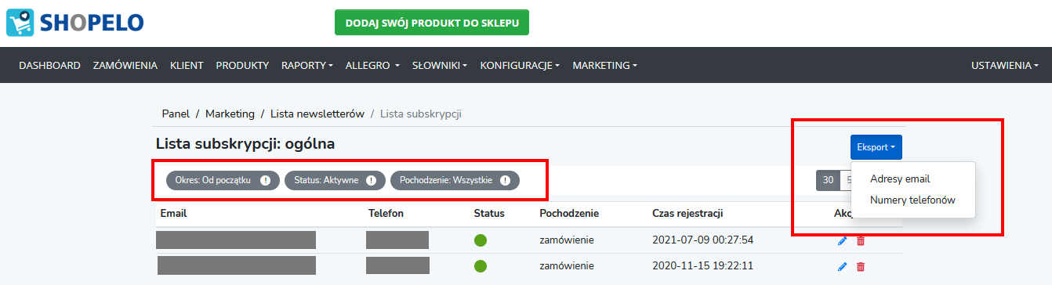1052x285 pixels.
Task: Click the info icon on Status filter
Action: (x=372, y=180)
